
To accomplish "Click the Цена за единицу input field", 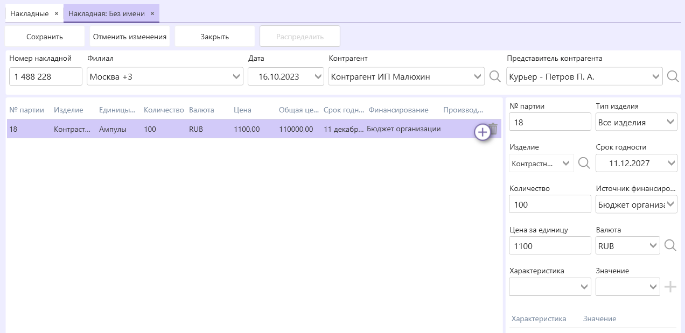I will [550, 246].
